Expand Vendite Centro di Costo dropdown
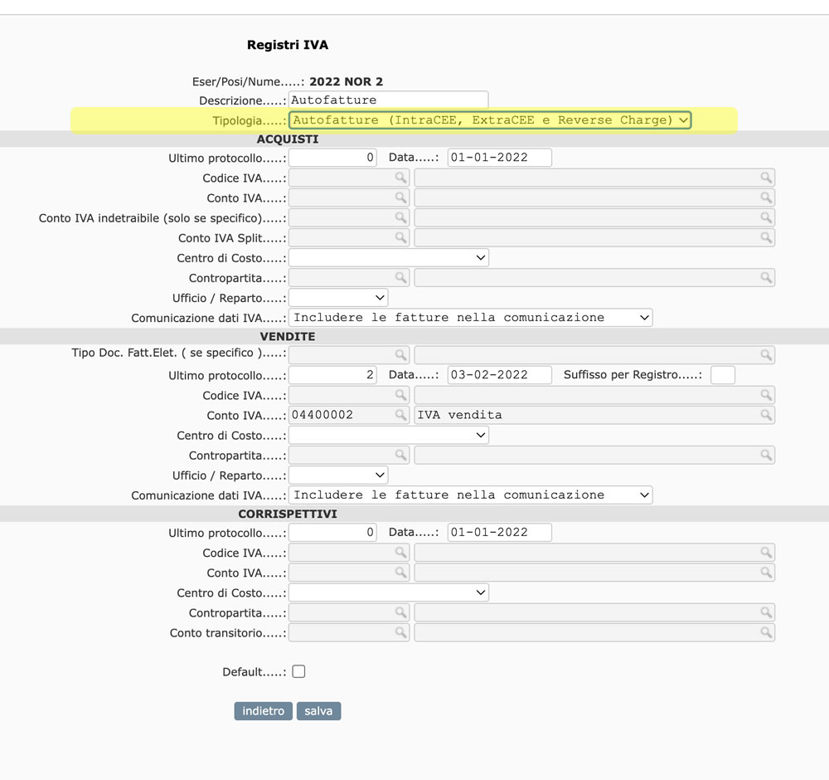The width and height of the screenshot is (829, 780). point(389,435)
